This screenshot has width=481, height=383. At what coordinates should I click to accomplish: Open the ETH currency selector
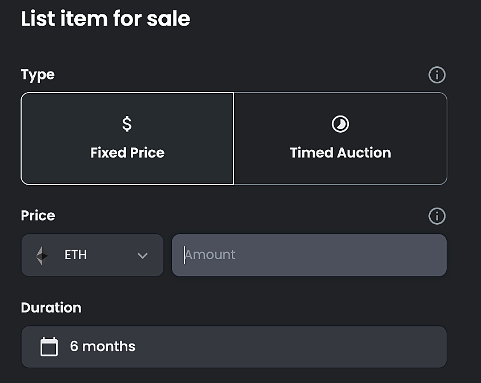[93, 256]
